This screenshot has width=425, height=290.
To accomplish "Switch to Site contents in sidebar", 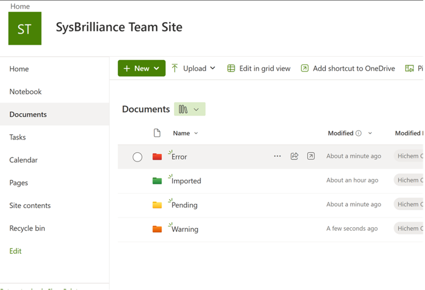I will [x=30, y=205].
